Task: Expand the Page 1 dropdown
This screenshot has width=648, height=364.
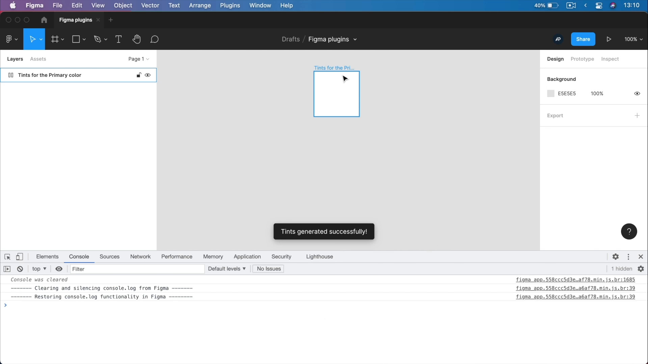Action: (138, 59)
